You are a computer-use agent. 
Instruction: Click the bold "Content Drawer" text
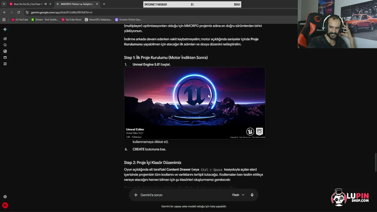tap(178, 170)
